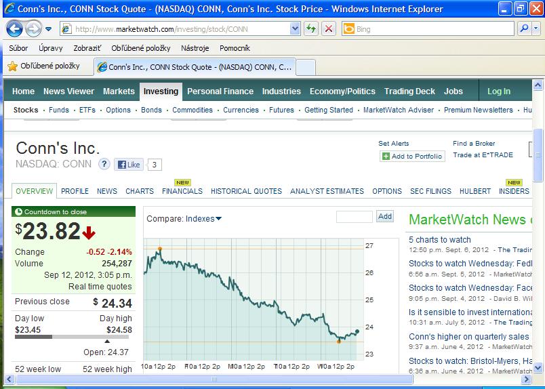Expand the address bar URL history dropdown
The image size is (545, 389).
click(x=295, y=29)
